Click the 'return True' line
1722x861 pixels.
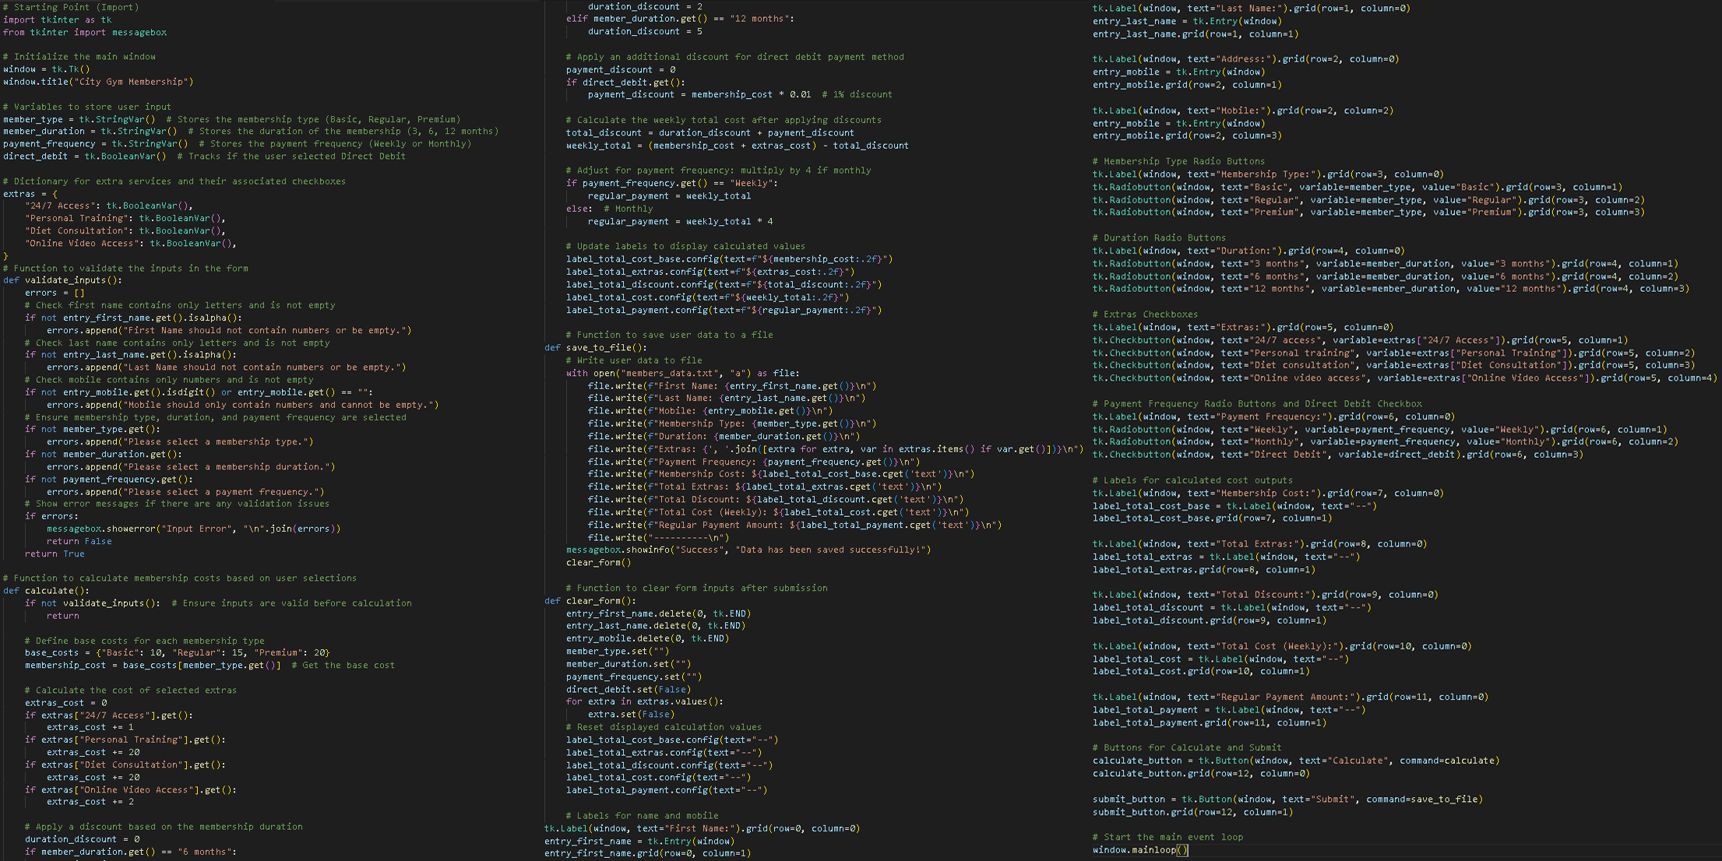pyautogui.click(x=55, y=553)
